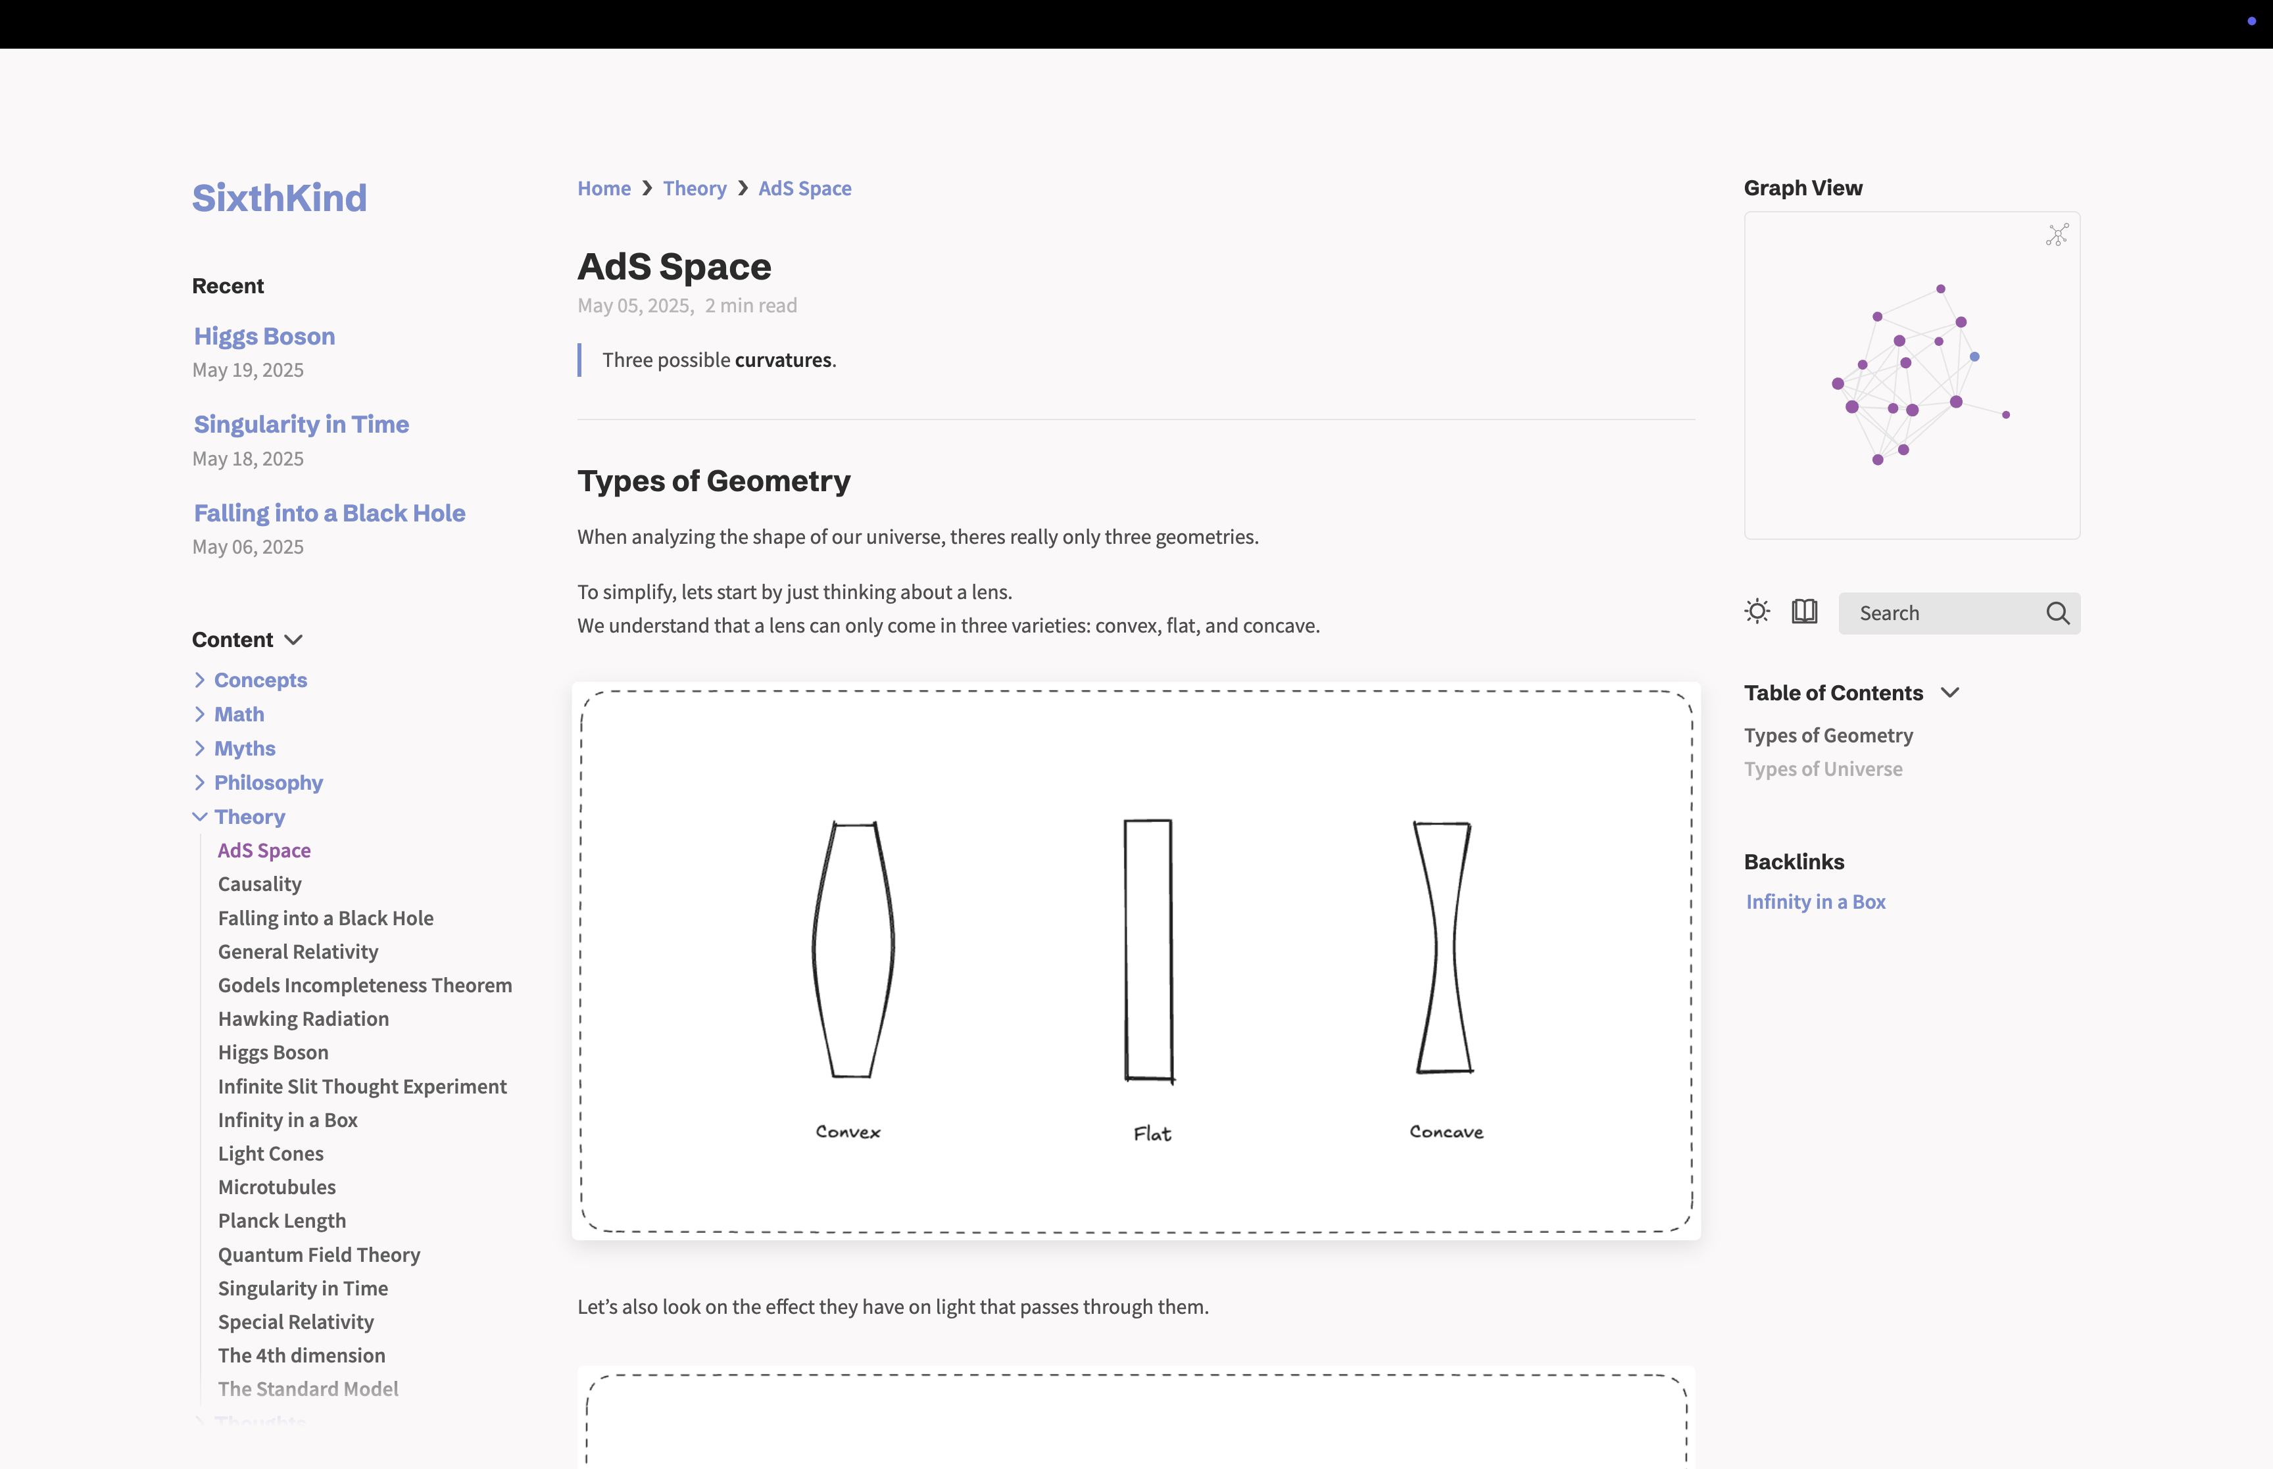Screen dimensions: 2273x1469
Task: Collapse the Content explorer chevron
Action: (x=294, y=640)
